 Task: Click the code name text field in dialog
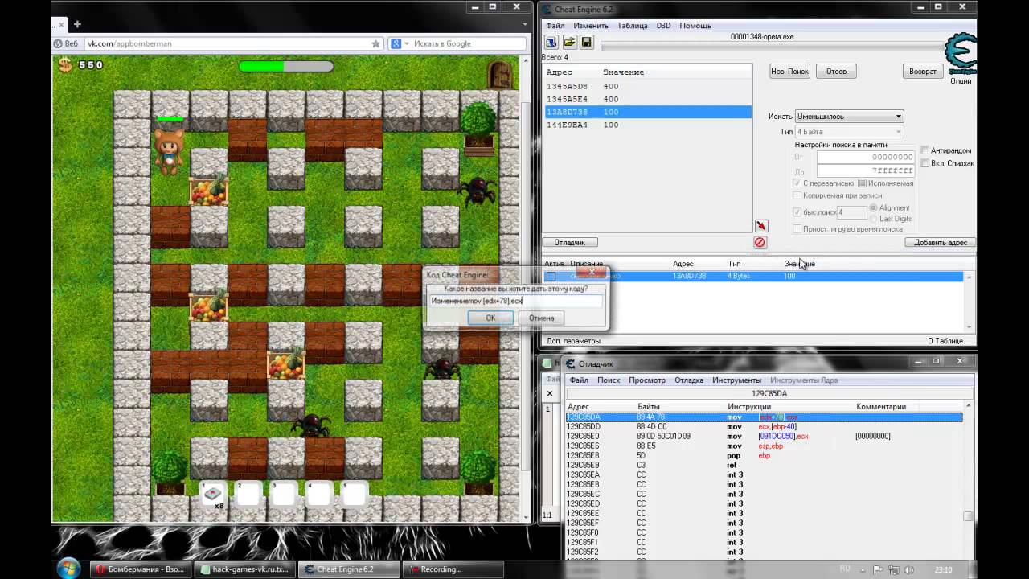515,301
